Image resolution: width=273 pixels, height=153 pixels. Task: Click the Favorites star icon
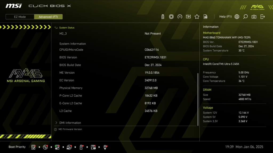(197, 16)
